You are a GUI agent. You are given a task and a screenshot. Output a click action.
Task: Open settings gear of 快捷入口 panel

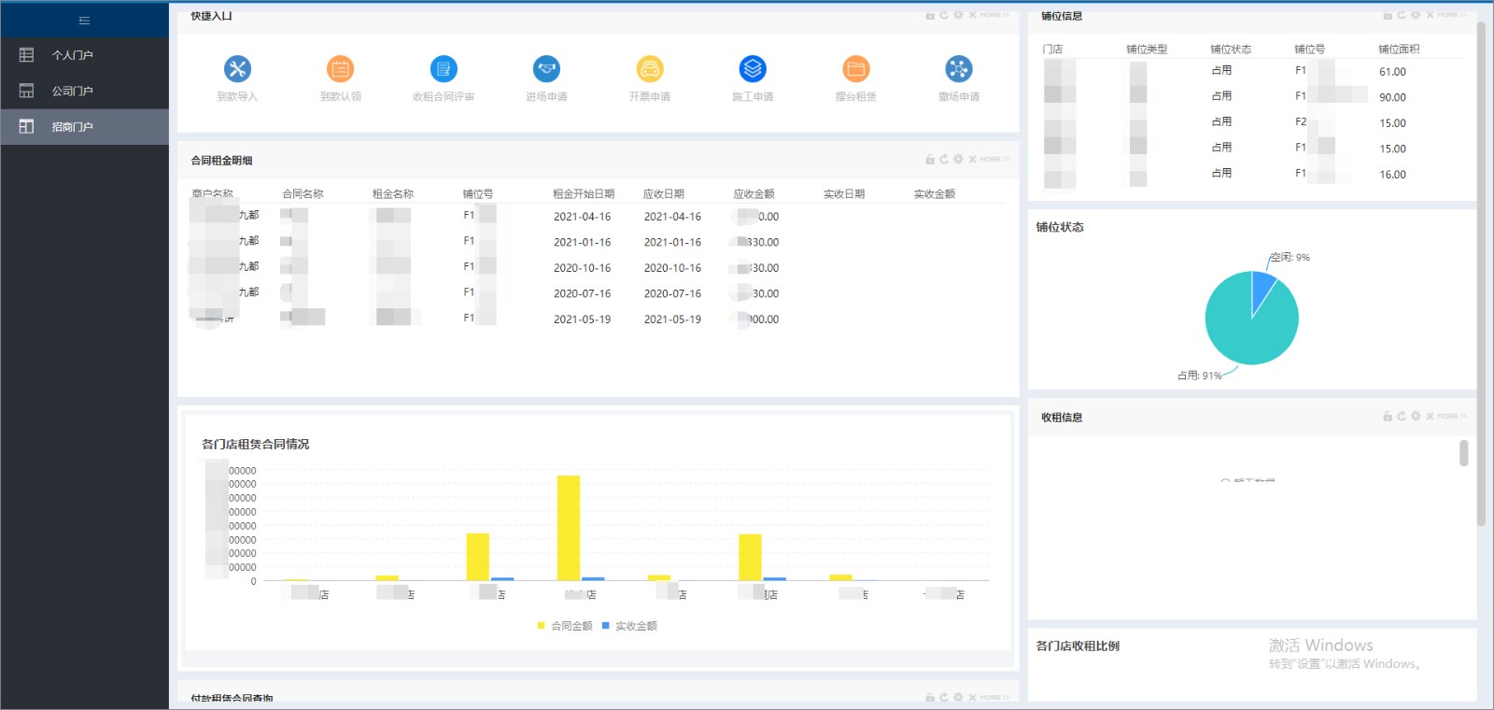[958, 16]
